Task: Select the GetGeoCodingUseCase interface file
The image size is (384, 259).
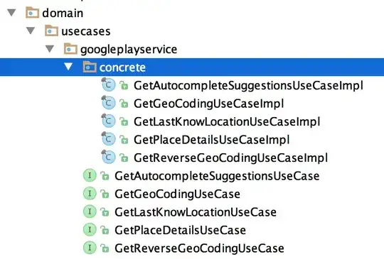Action: [x=177, y=194]
